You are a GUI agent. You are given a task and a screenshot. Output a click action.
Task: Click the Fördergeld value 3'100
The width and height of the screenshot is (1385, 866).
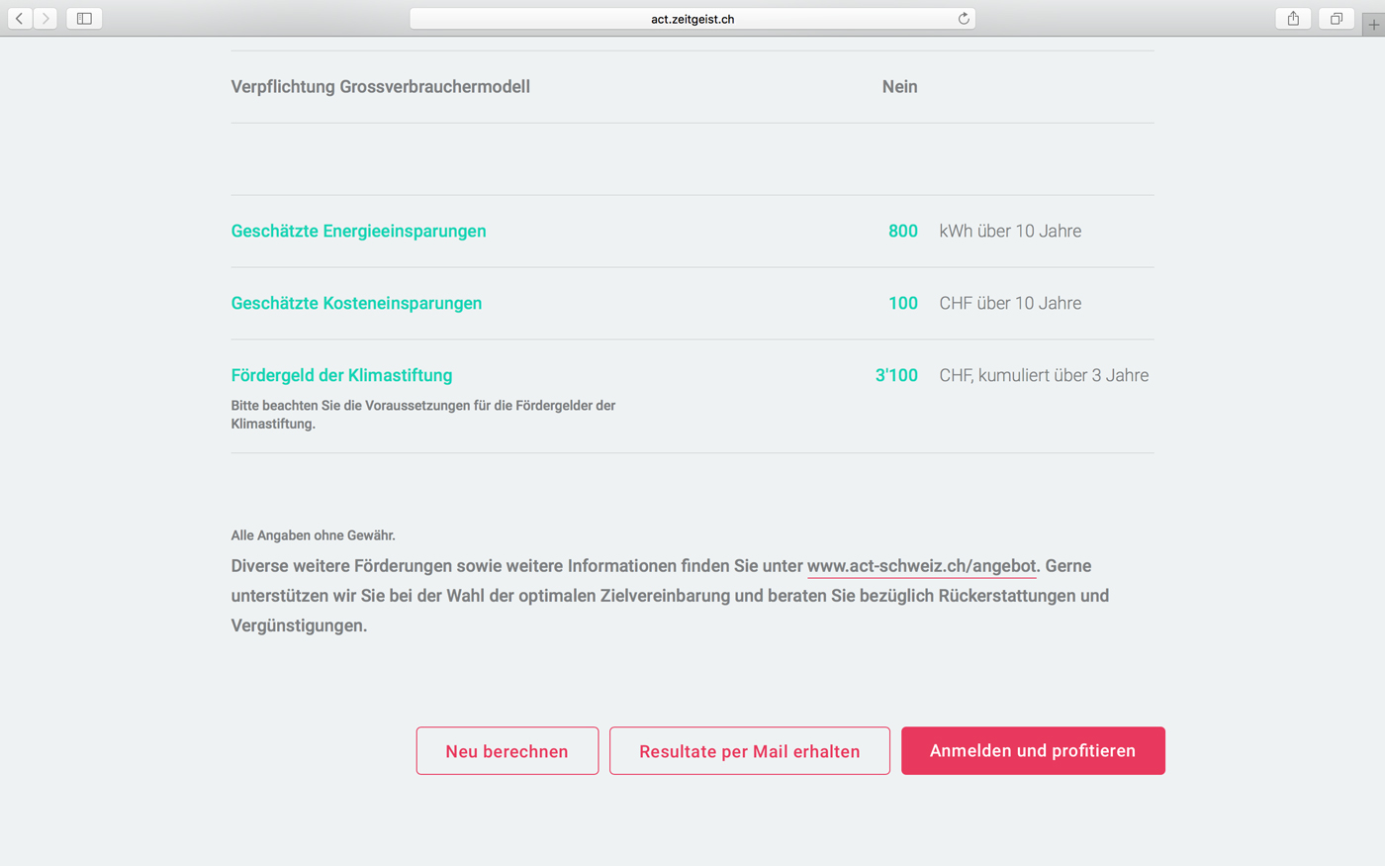(896, 375)
